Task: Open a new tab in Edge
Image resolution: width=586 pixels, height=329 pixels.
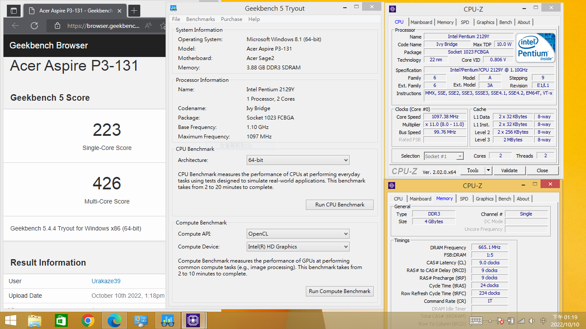Action: coord(134,11)
